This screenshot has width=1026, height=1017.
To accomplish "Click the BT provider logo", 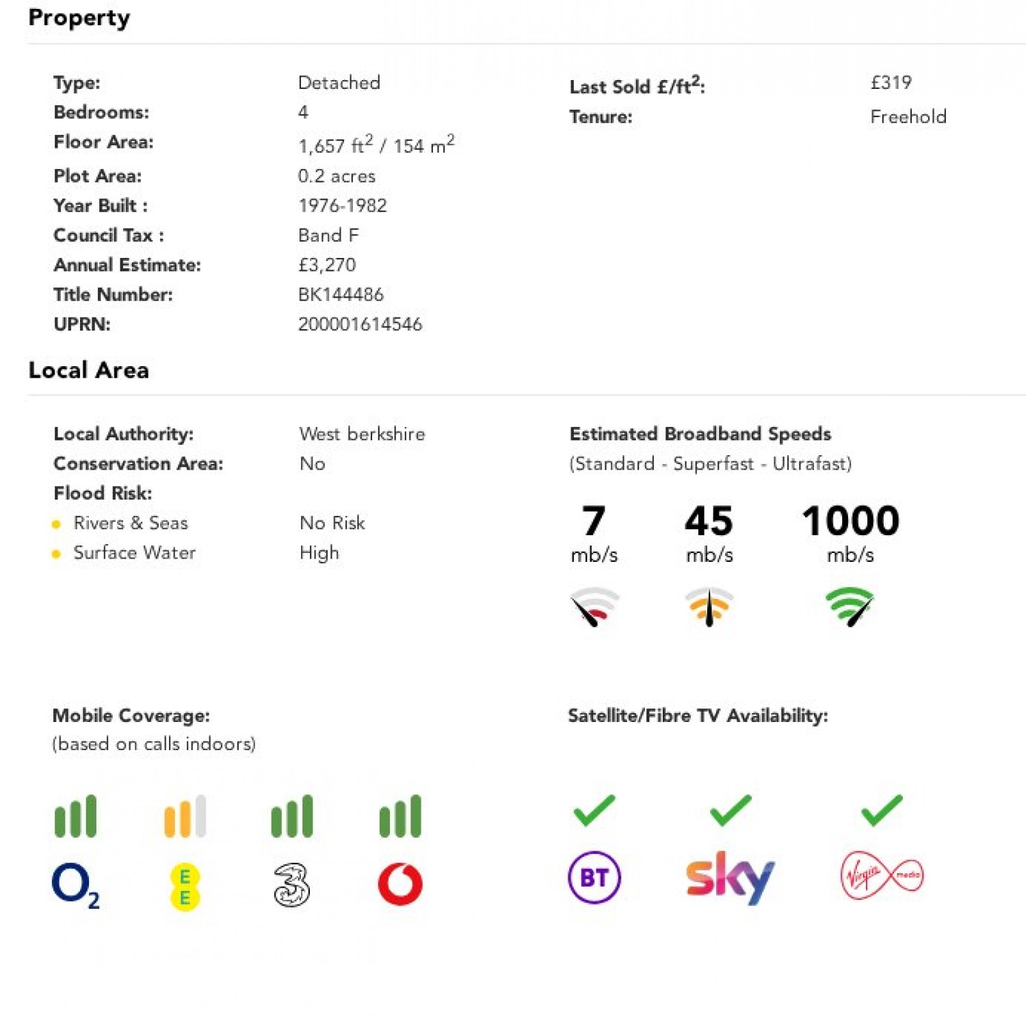I will pyautogui.click(x=594, y=877).
